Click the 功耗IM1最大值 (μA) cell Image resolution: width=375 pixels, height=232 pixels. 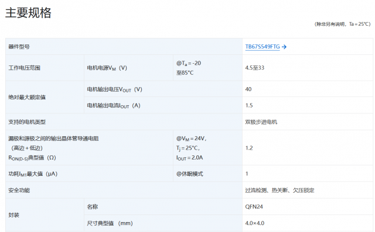89,174
